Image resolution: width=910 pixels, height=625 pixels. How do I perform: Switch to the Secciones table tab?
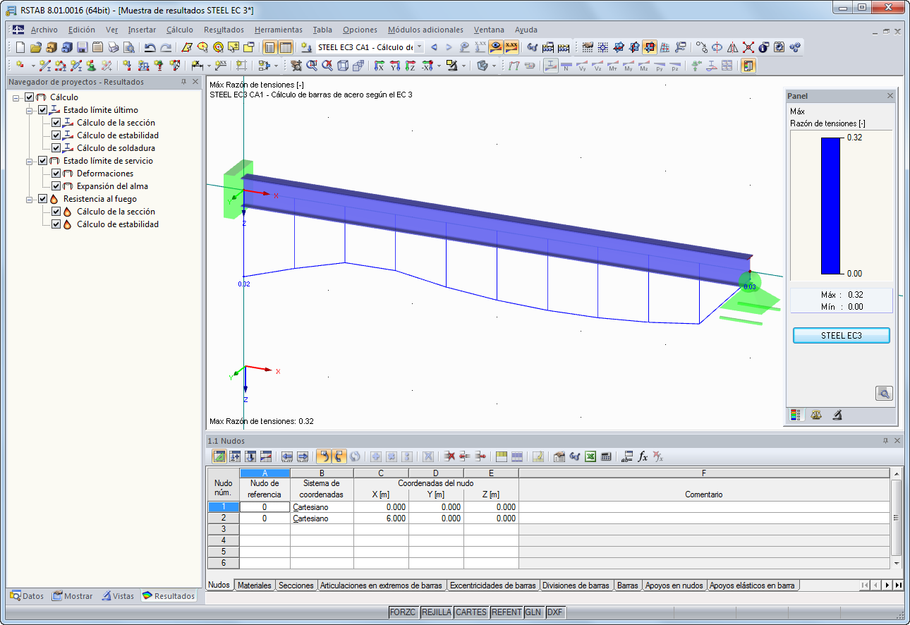point(296,585)
